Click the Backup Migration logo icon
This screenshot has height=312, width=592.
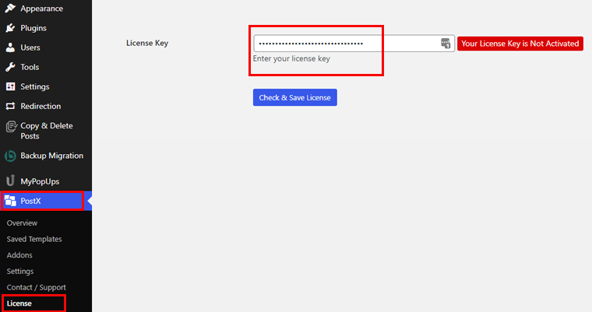(10, 156)
